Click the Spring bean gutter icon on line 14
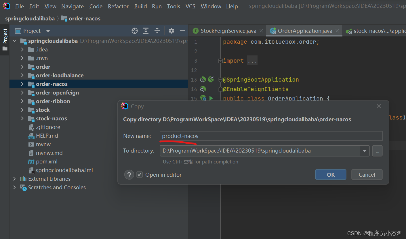Image resolution: width=406 pixels, height=239 pixels. 203,89
